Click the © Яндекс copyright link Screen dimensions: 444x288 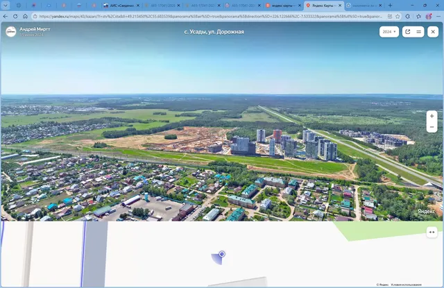[x=382, y=285]
